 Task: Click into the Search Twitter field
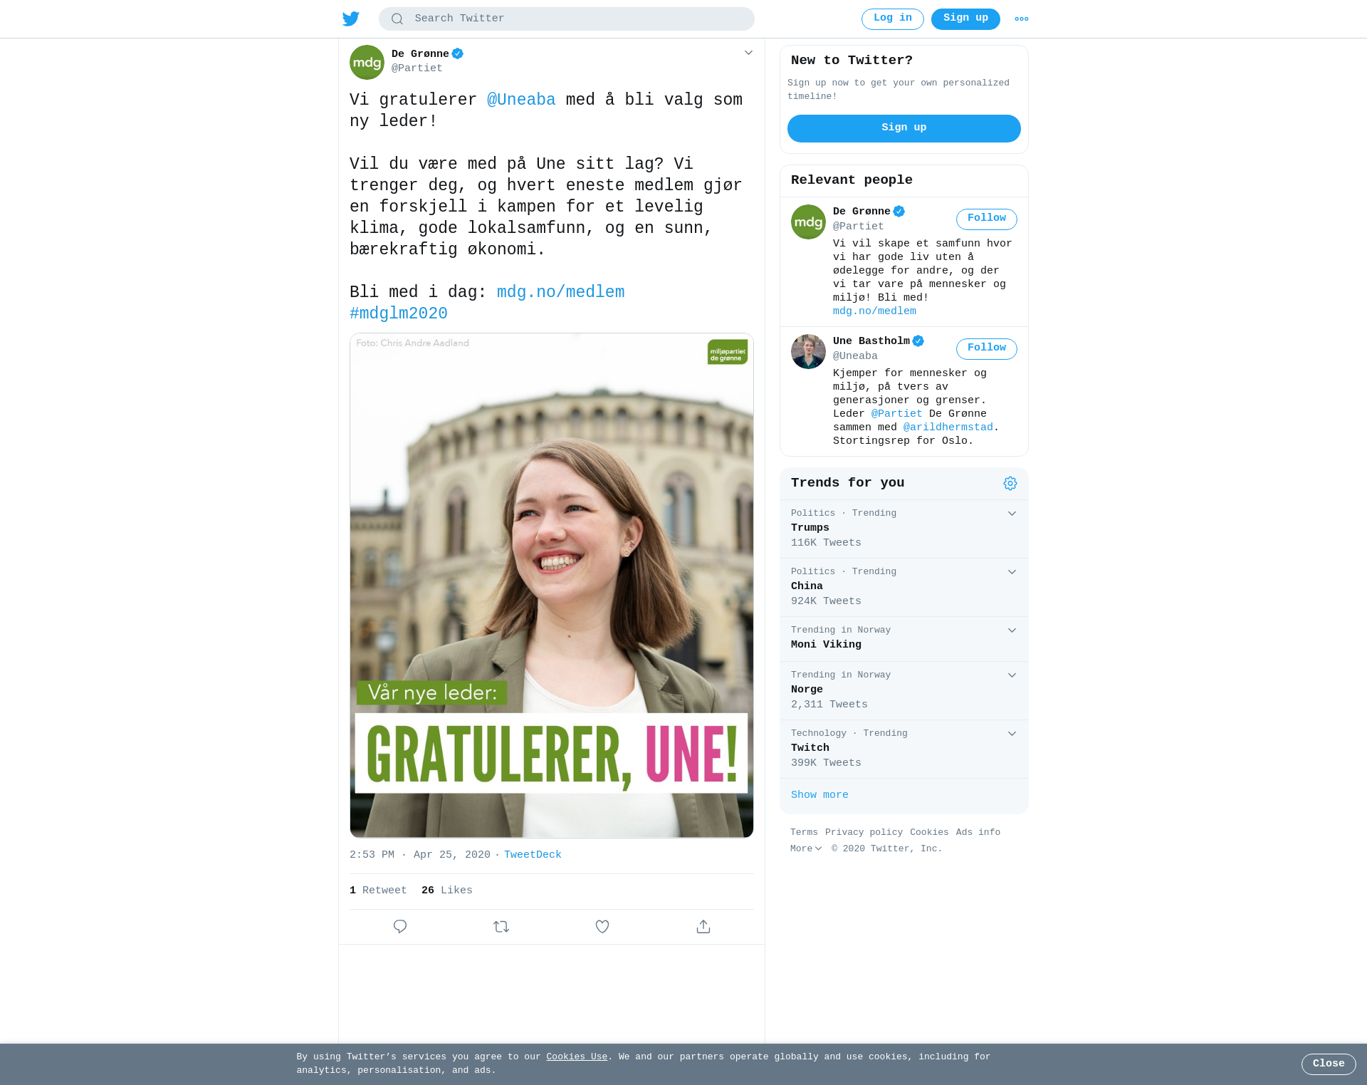click(567, 19)
